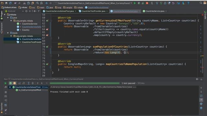Toggle the show passed tests filter

[x=10, y=83]
